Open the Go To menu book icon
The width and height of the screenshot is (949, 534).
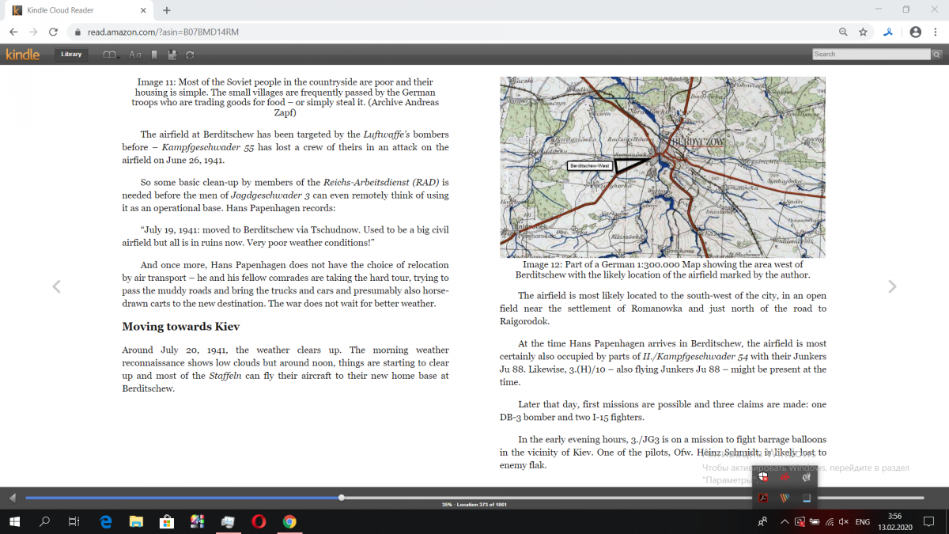(110, 55)
